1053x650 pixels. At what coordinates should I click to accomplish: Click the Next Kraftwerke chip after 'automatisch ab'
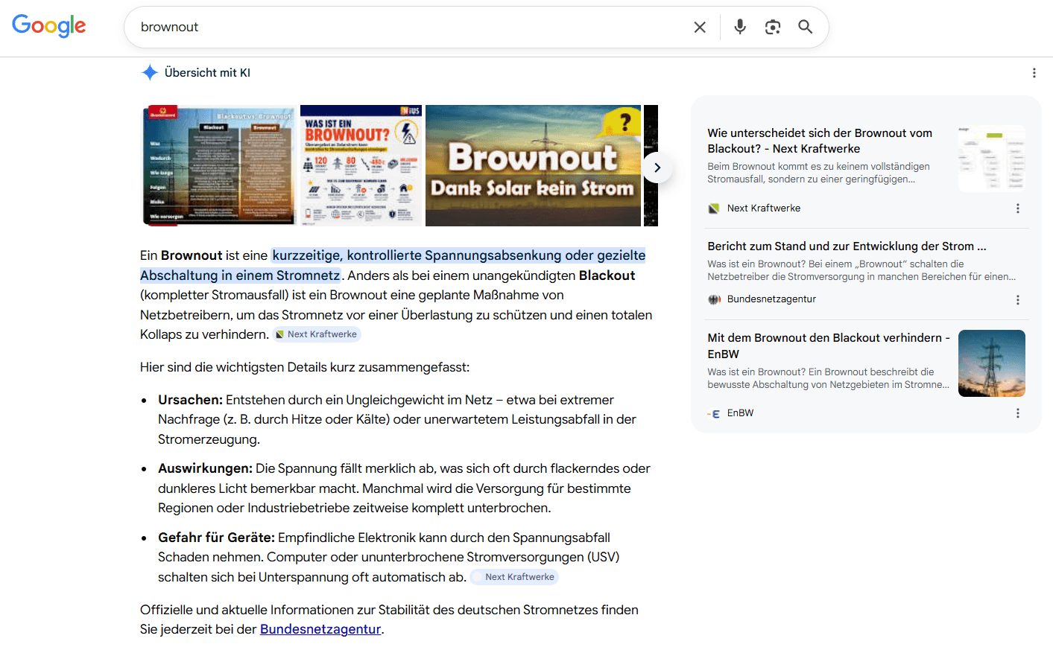tap(514, 577)
